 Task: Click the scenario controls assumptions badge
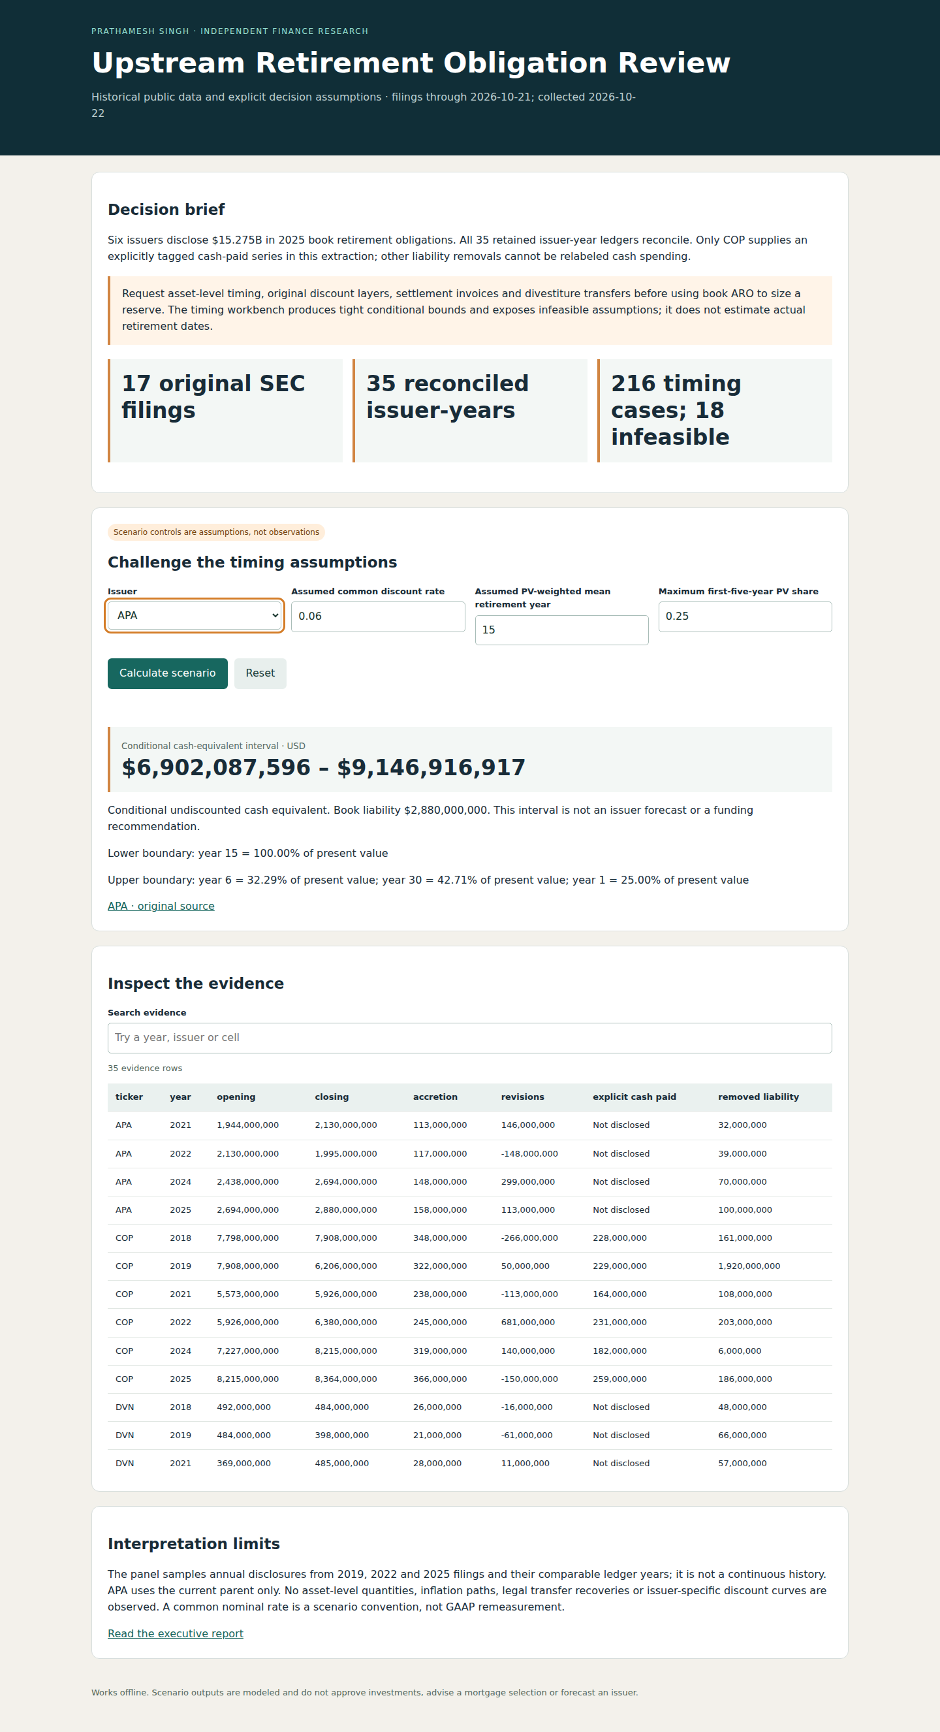point(215,532)
